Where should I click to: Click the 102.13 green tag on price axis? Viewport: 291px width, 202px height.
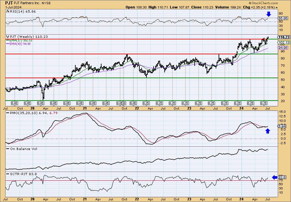[x=284, y=42]
